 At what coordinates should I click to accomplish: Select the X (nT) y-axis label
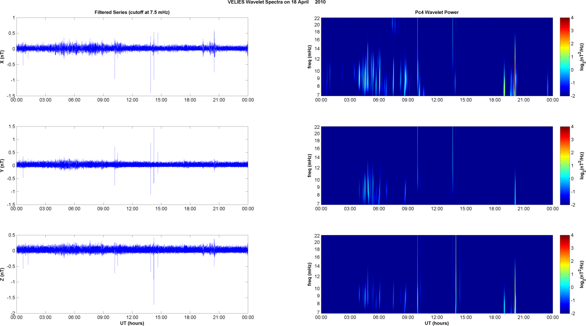[3, 57]
